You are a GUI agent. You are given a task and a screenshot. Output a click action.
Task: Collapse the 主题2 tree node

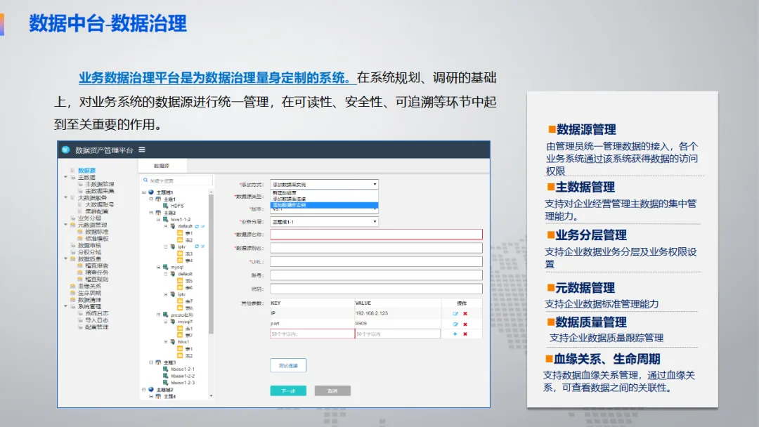coord(151,213)
